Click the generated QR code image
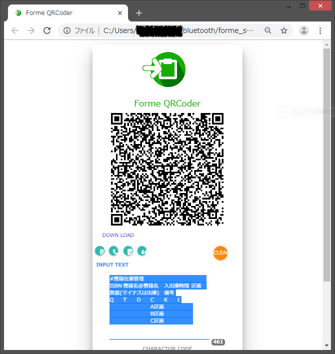 pos(167,169)
